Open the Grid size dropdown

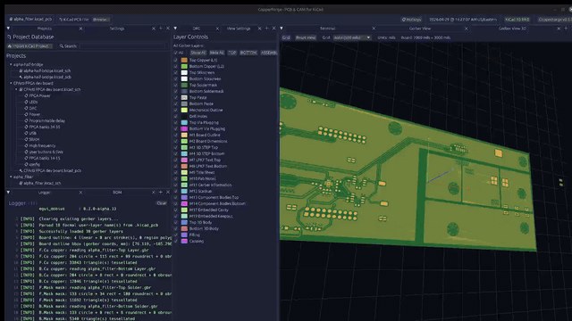coord(351,37)
